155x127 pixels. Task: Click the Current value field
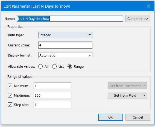(65, 45)
